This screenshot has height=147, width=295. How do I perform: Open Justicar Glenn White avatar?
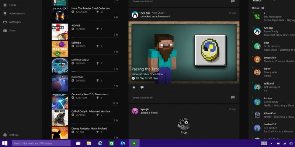(x=257, y=102)
